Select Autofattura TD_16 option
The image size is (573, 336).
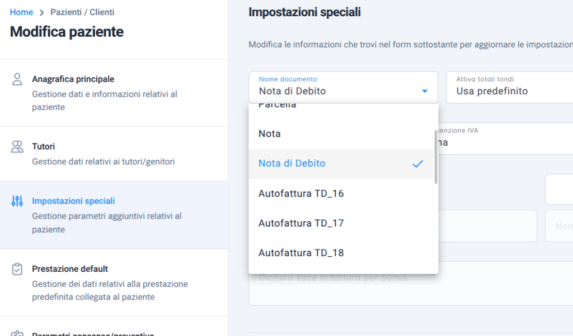[301, 194]
